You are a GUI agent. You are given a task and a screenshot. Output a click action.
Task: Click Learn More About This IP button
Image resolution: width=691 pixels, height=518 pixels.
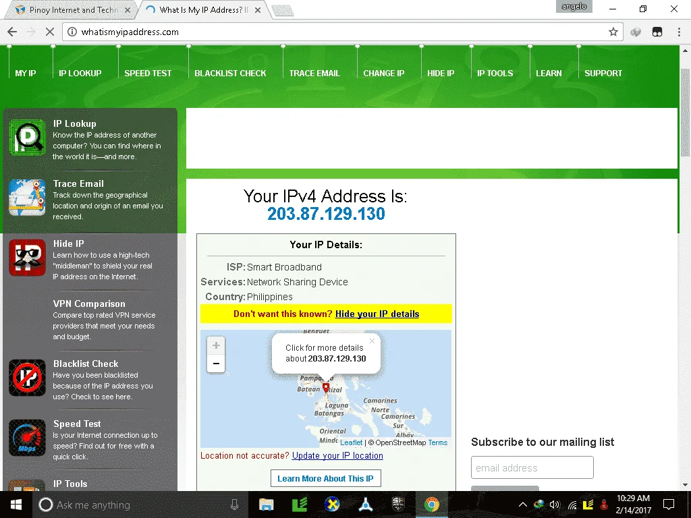pyautogui.click(x=326, y=478)
